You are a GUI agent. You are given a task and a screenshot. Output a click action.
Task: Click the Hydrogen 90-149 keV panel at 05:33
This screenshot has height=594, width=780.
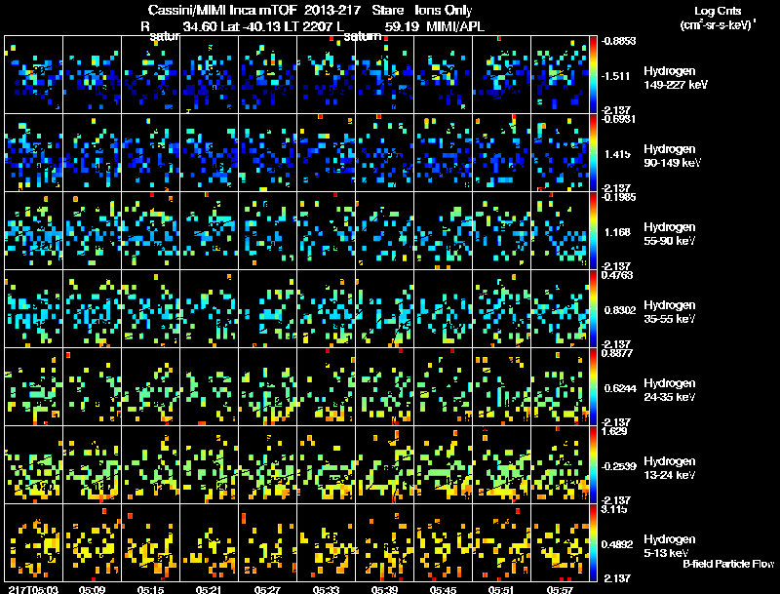click(327, 152)
